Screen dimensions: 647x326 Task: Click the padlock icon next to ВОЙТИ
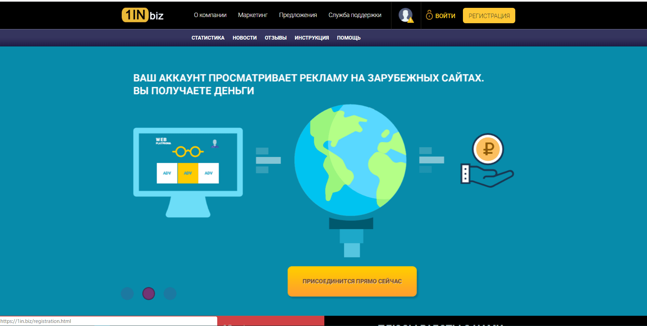pyautogui.click(x=429, y=15)
